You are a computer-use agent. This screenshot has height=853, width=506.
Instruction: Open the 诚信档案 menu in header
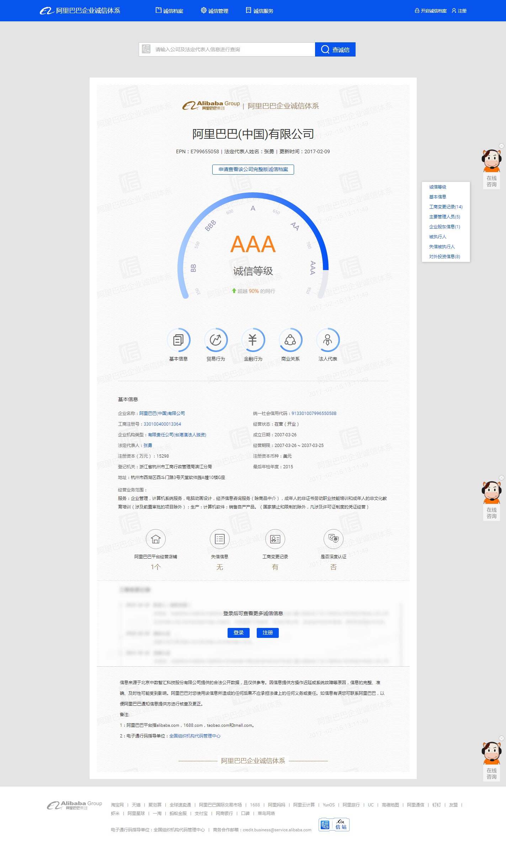(170, 11)
